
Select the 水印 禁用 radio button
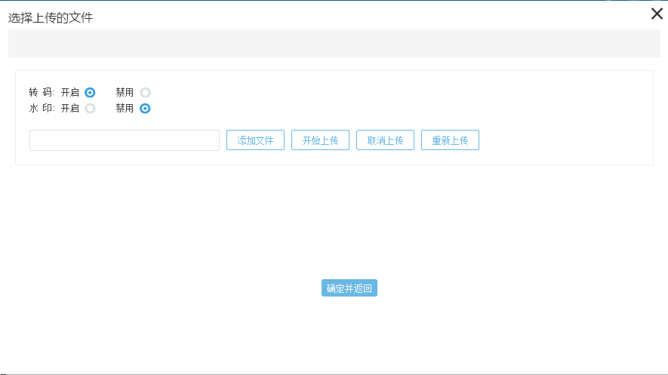pyautogui.click(x=145, y=109)
